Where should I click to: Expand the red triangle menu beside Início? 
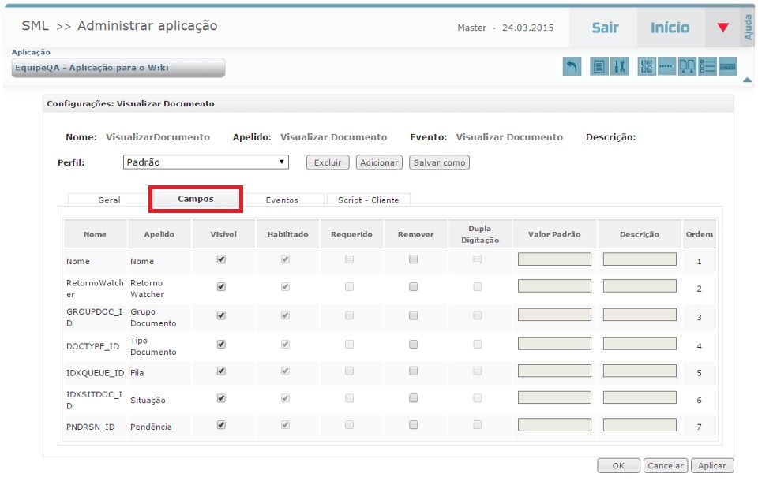pos(722,28)
